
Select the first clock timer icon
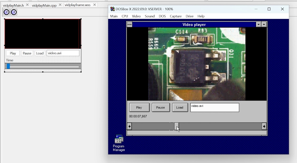(6, 12)
